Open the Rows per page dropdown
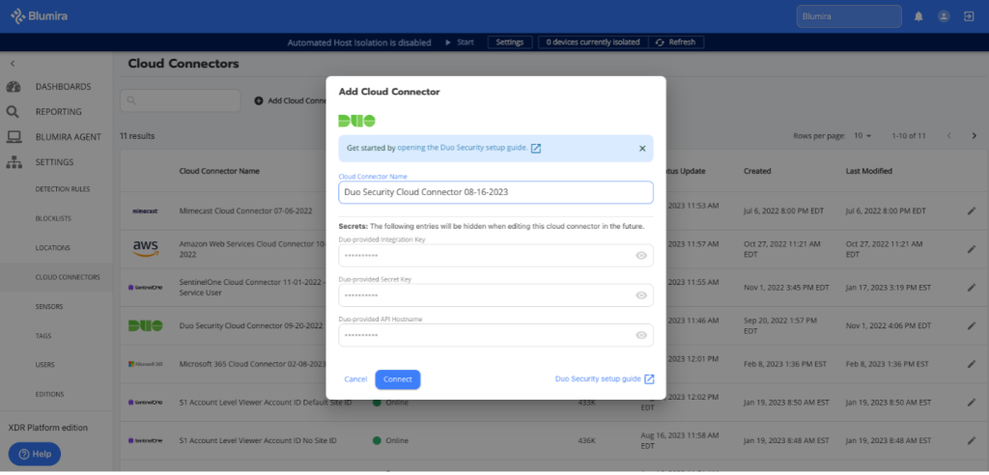The width and height of the screenshot is (989, 475). 862,136
